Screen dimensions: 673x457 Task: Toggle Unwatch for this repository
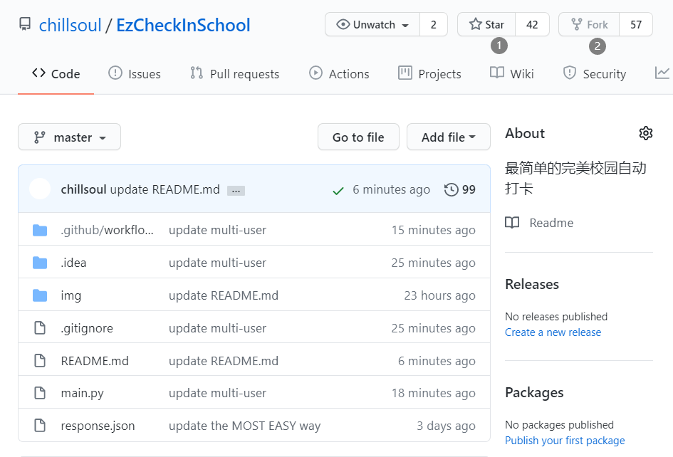pyautogui.click(x=372, y=25)
